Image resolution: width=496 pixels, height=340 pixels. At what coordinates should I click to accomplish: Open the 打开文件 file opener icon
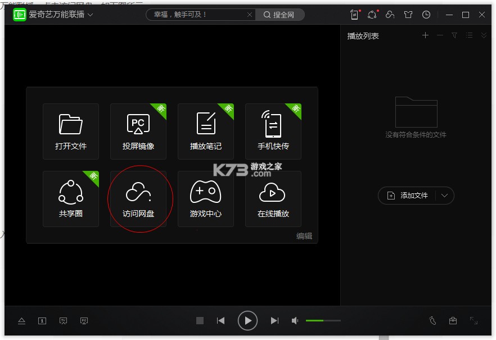71,131
